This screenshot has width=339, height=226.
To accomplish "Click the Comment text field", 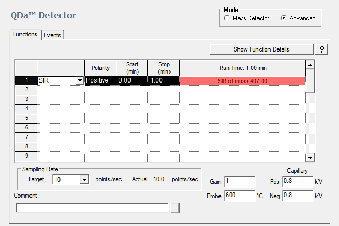I will tap(92, 208).
